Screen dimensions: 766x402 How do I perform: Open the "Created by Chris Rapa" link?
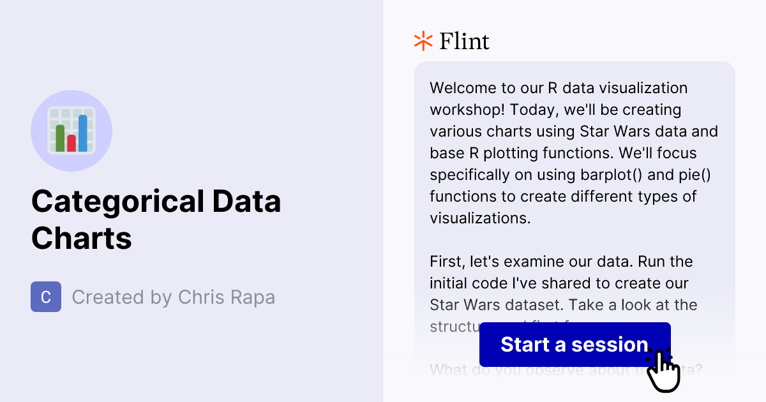coord(174,297)
